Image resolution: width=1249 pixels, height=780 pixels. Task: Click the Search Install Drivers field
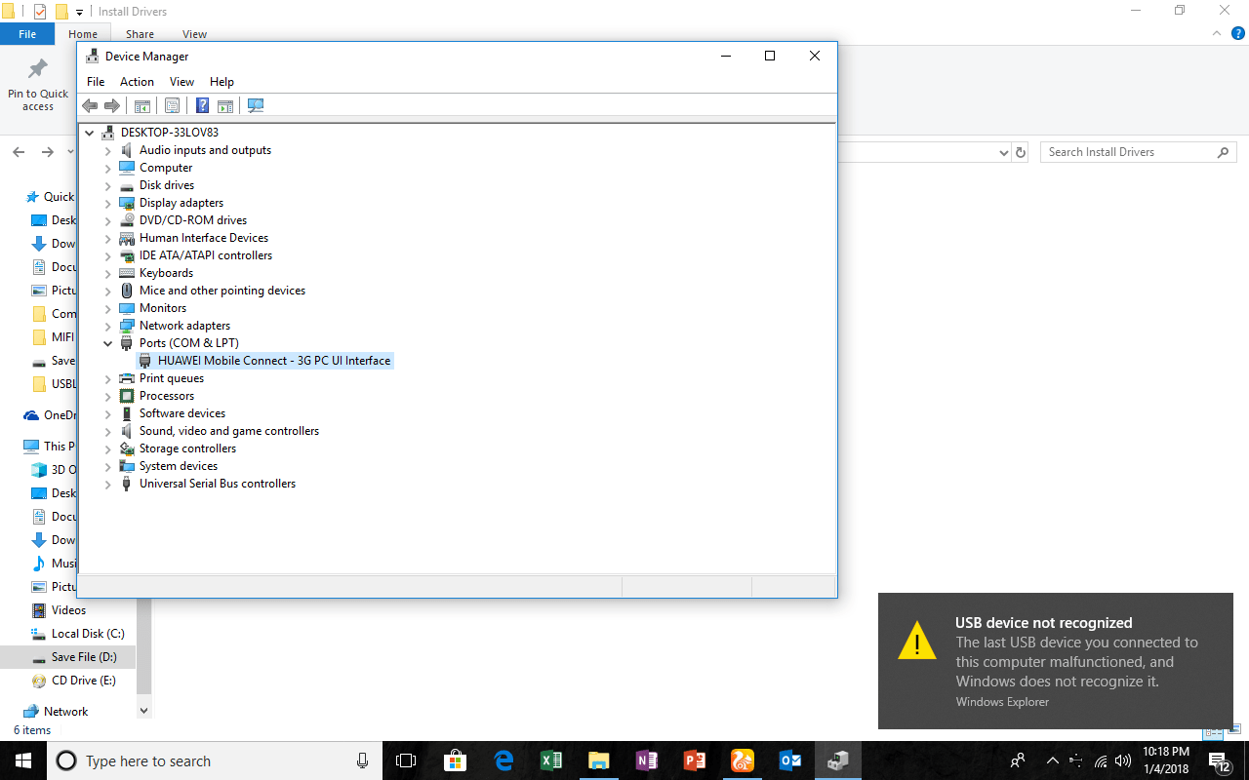1138,152
